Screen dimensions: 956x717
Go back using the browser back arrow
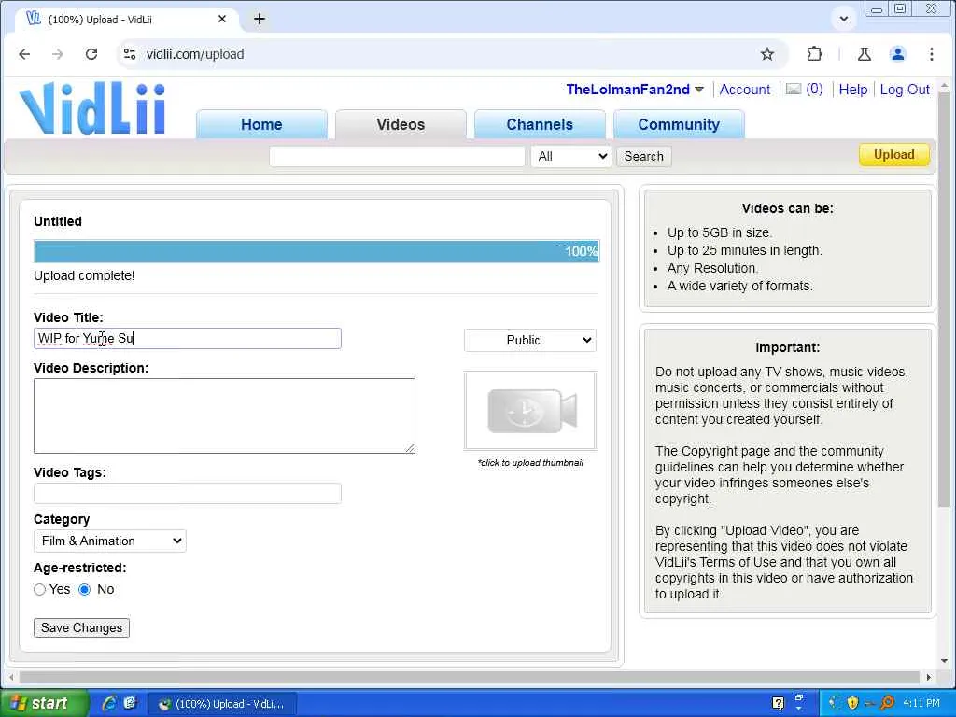(x=24, y=54)
